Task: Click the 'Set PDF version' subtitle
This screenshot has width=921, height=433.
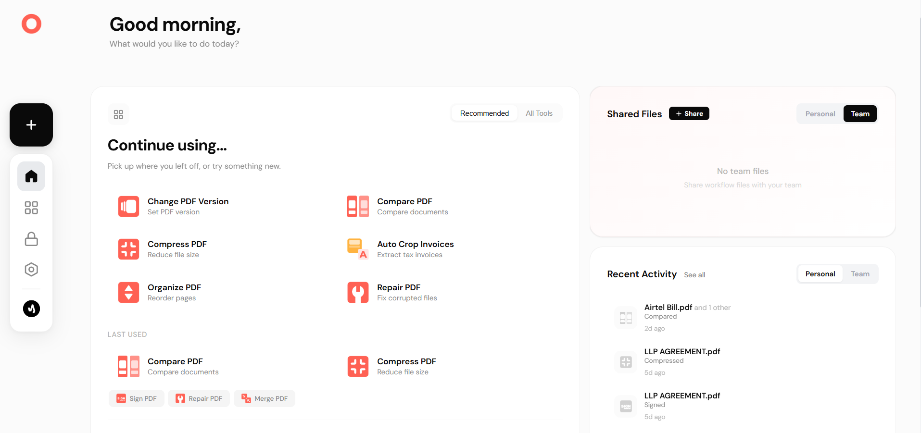Action: tap(174, 212)
